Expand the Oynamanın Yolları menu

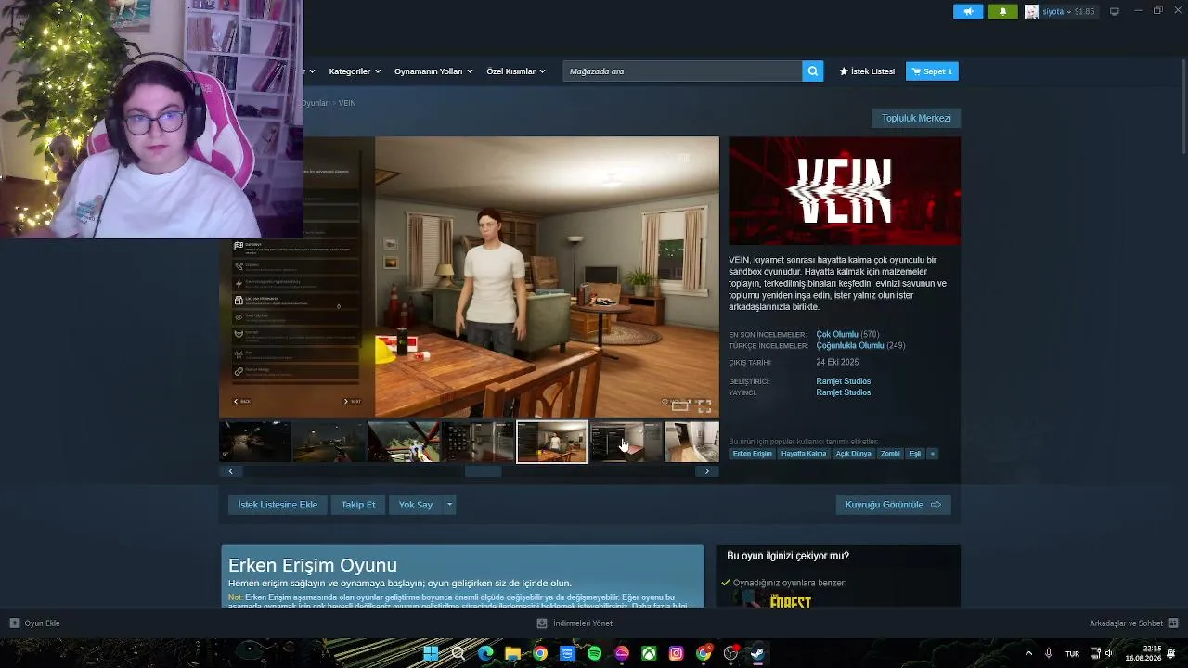coord(433,71)
